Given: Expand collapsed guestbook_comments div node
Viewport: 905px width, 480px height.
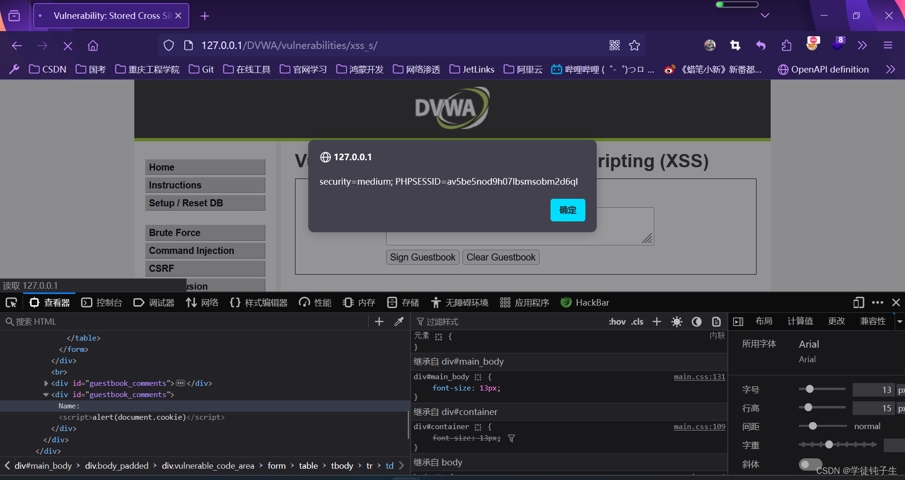Looking at the screenshot, I should [x=46, y=383].
